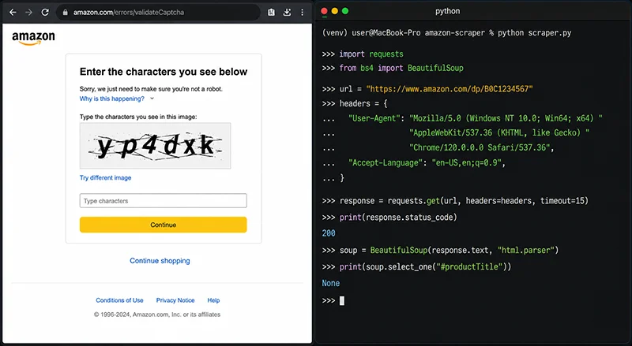This screenshot has width=632, height=346.
Task: Open the reading list icon in browser toolbar
Action: (271, 13)
